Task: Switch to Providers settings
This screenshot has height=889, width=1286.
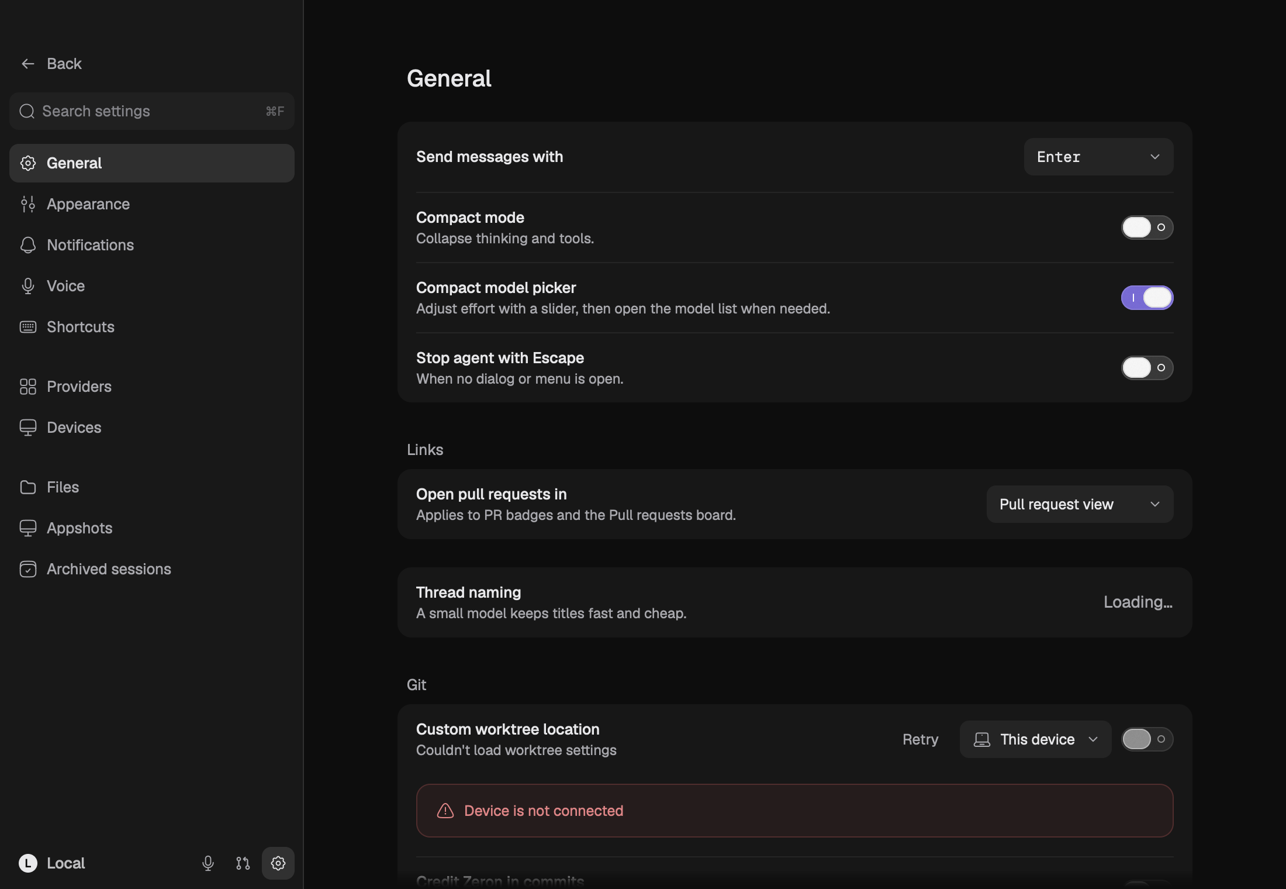Action: tap(152, 387)
